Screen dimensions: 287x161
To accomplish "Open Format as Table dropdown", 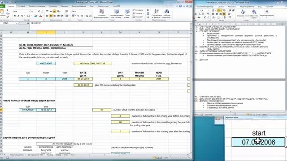I will point(117,14).
